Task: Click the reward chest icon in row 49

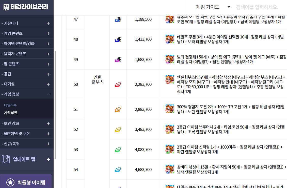Action: tap(170, 59)
